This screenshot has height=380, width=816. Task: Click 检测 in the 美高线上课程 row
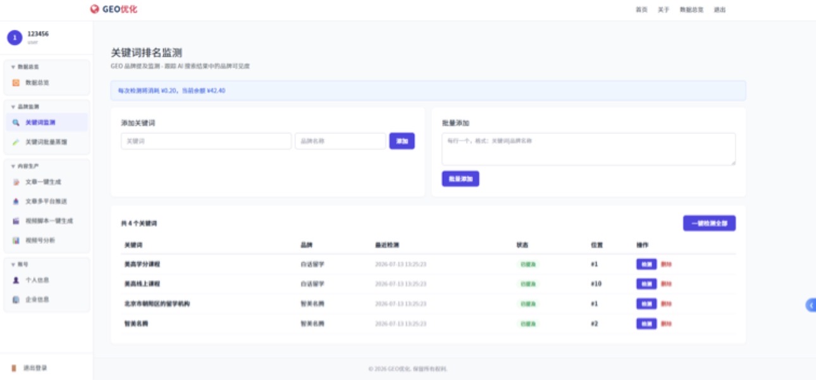[646, 284]
